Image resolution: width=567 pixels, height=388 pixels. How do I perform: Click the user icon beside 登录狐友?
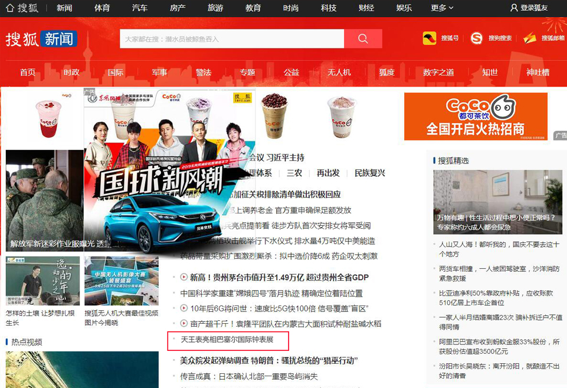[x=514, y=8]
